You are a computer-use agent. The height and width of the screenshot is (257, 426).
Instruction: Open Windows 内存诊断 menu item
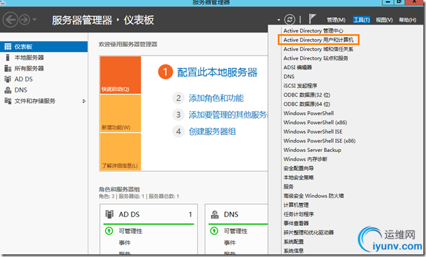pos(306,159)
